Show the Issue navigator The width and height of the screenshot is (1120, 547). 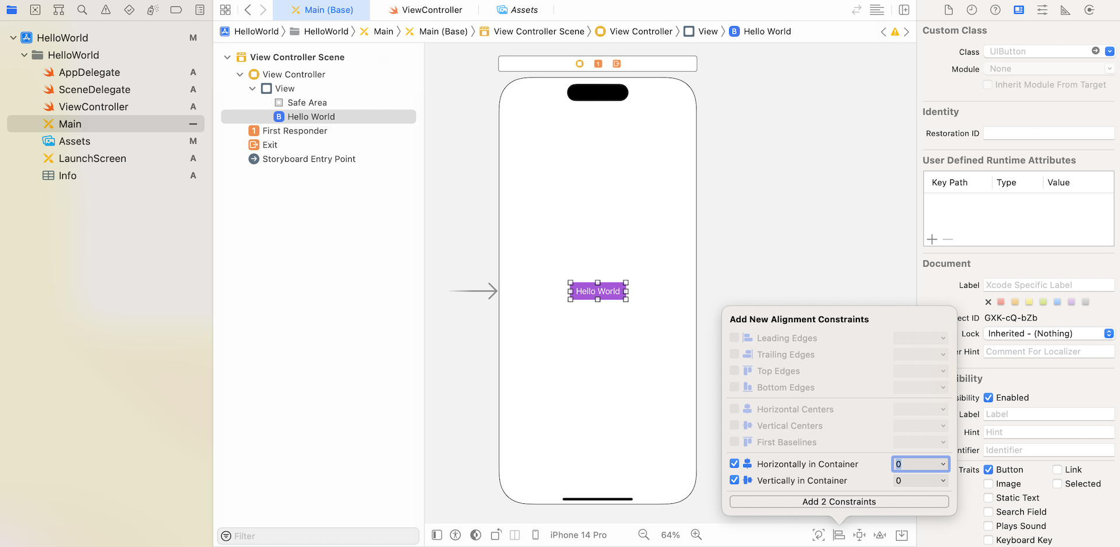(x=106, y=9)
